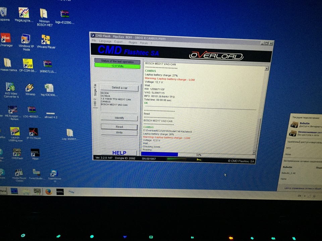Click 'HW: 1Z0907115F' log line

(x=154, y=89)
